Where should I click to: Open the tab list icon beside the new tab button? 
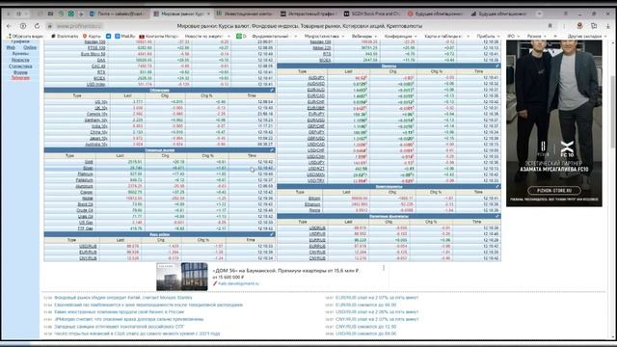566,13
